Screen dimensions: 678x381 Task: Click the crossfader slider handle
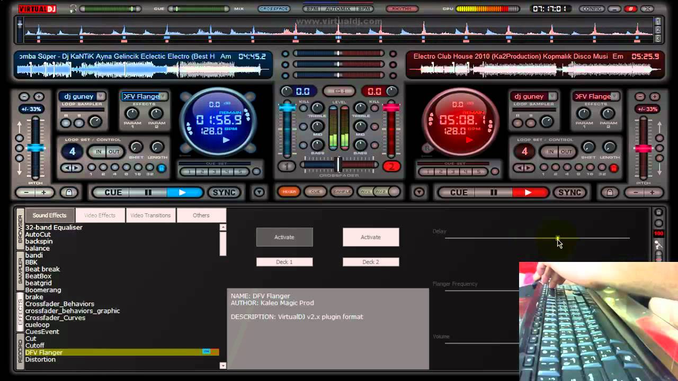(338, 165)
